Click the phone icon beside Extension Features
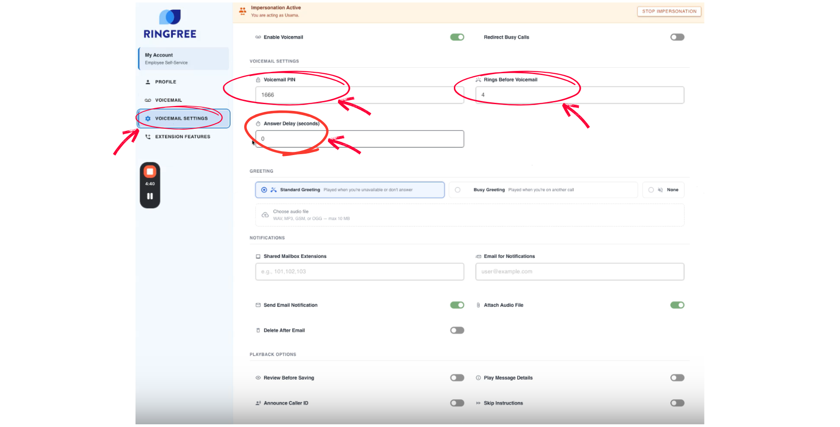This screenshot has height=427, width=840. pyautogui.click(x=148, y=137)
